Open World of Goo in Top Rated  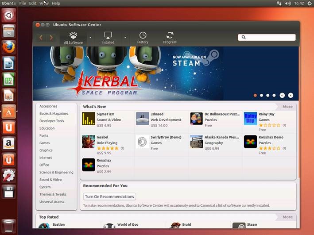(128, 224)
